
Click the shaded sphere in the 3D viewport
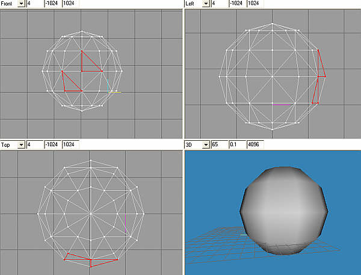click(x=283, y=211)
